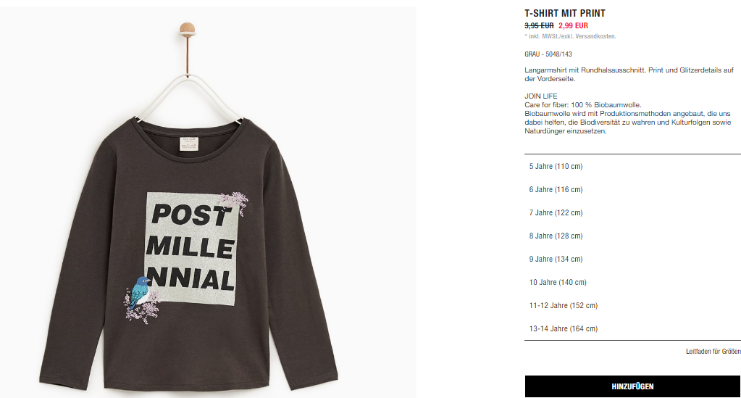
Task: Click the T-shirt product photo
Action: click(x=208, y=202)
